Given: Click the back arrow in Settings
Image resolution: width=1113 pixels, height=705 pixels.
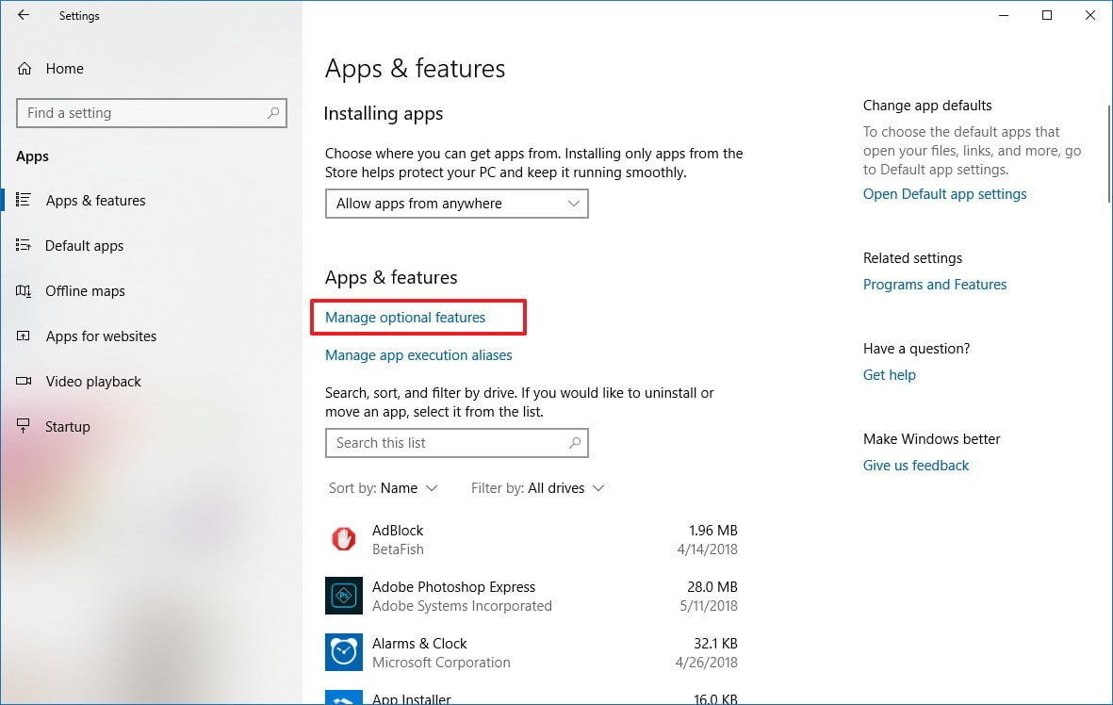Looking at the screenshot, I should (x=24, y=15).
